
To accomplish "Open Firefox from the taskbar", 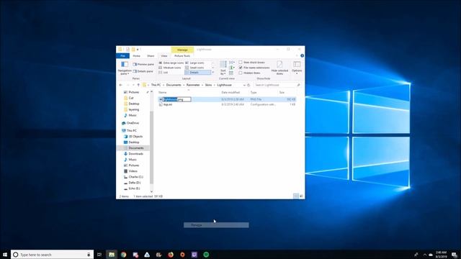I will point(171,255).
